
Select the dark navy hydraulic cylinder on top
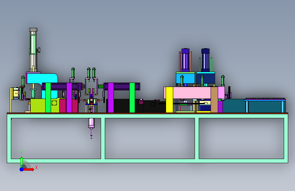[x=206, y=60]
